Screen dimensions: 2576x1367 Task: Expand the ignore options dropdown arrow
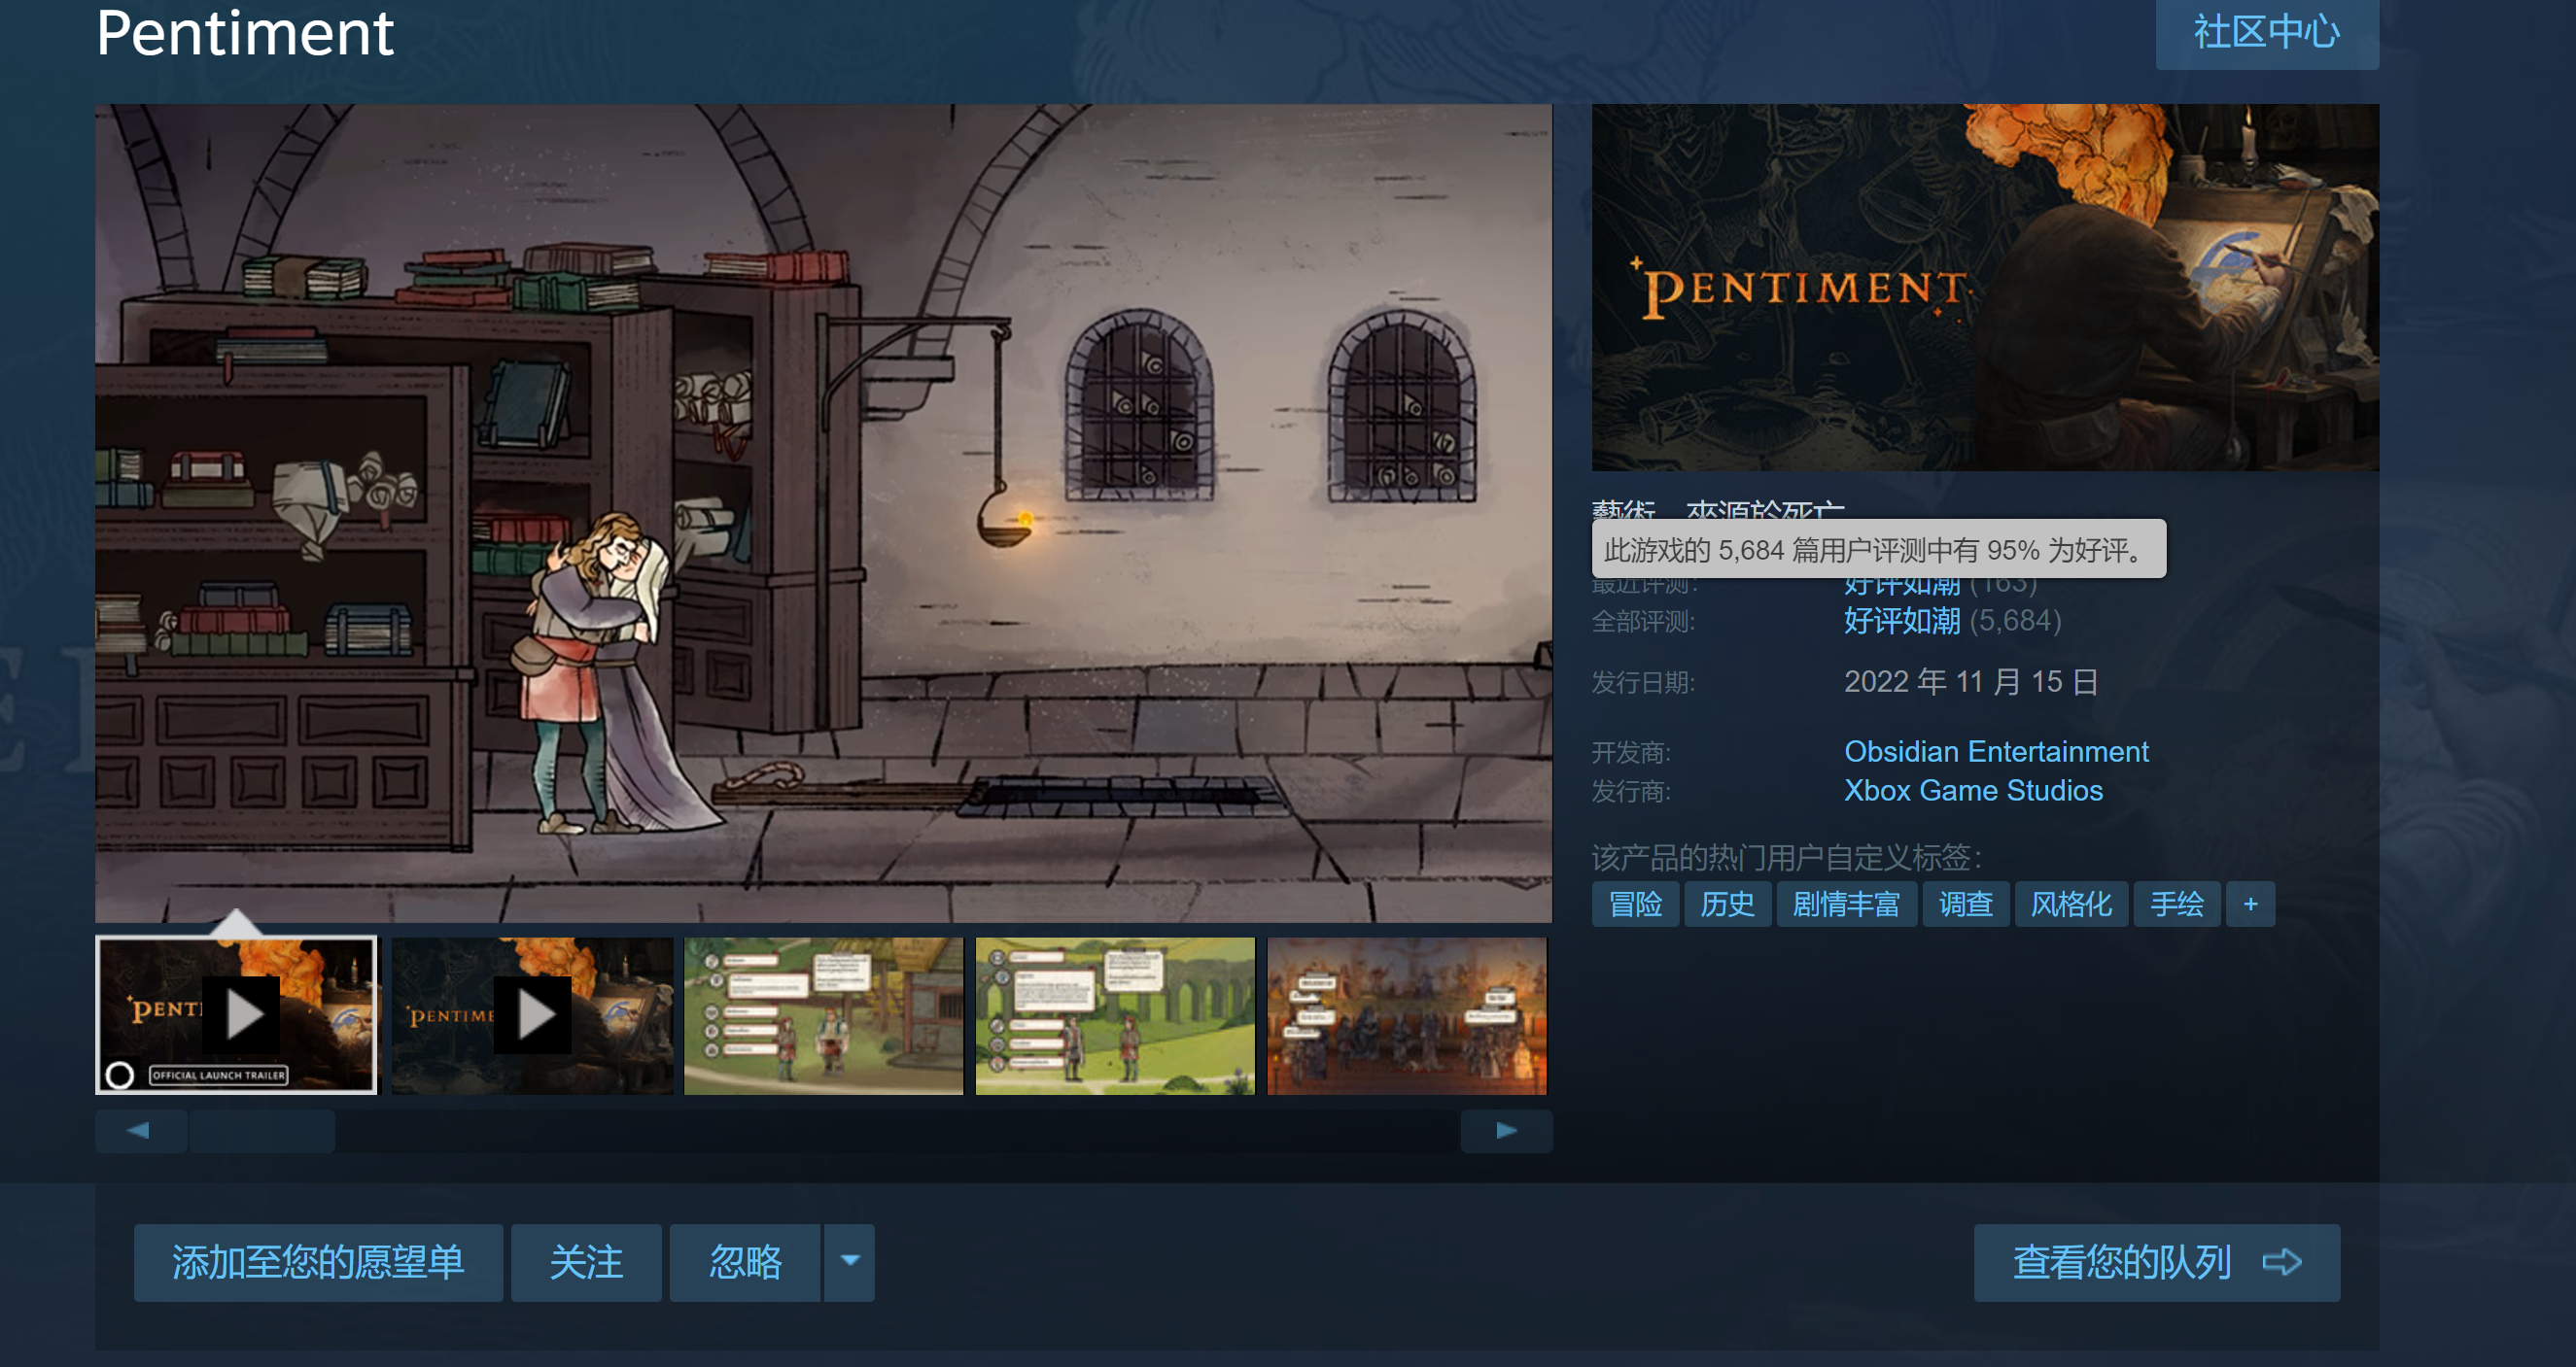coord(849,1262)
